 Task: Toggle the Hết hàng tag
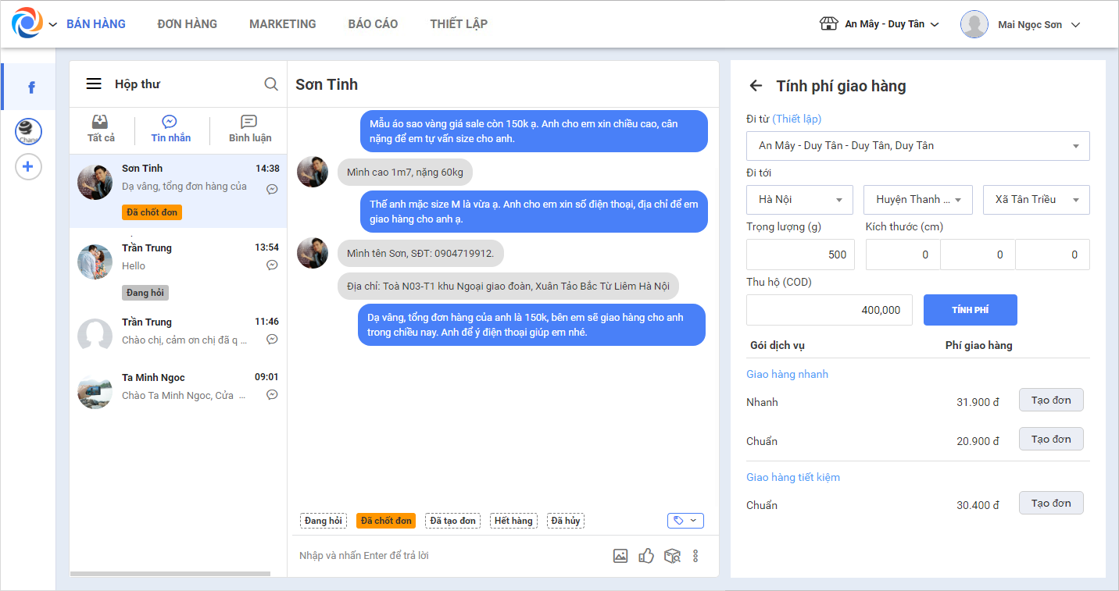[513, 521]
